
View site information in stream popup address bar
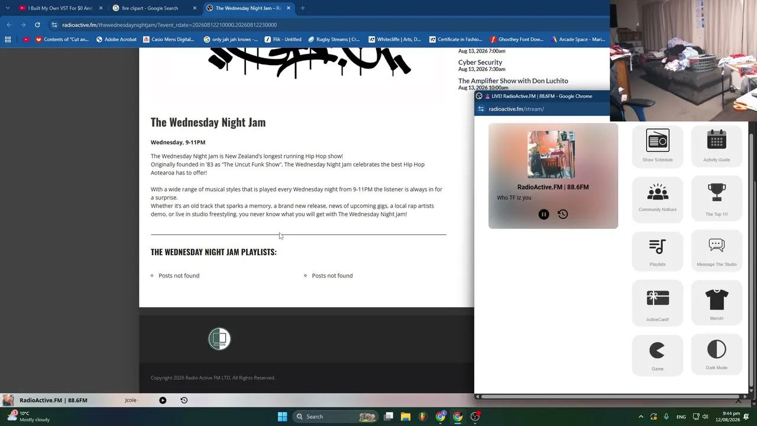click(481, 109)
